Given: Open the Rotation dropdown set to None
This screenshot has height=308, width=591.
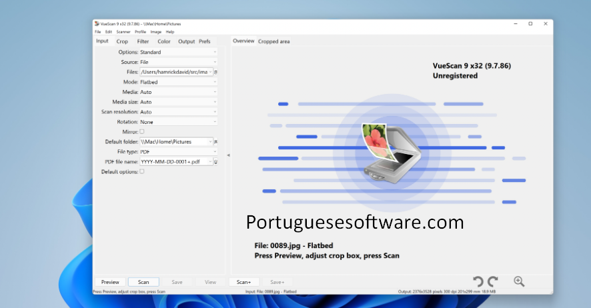Looking at the screenshot, I should click(x=178, y=122).
